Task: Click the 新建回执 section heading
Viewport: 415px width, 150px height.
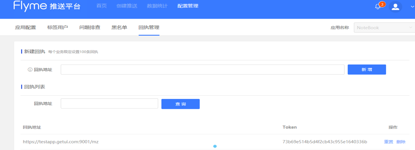Action: [x=35, y=51]
